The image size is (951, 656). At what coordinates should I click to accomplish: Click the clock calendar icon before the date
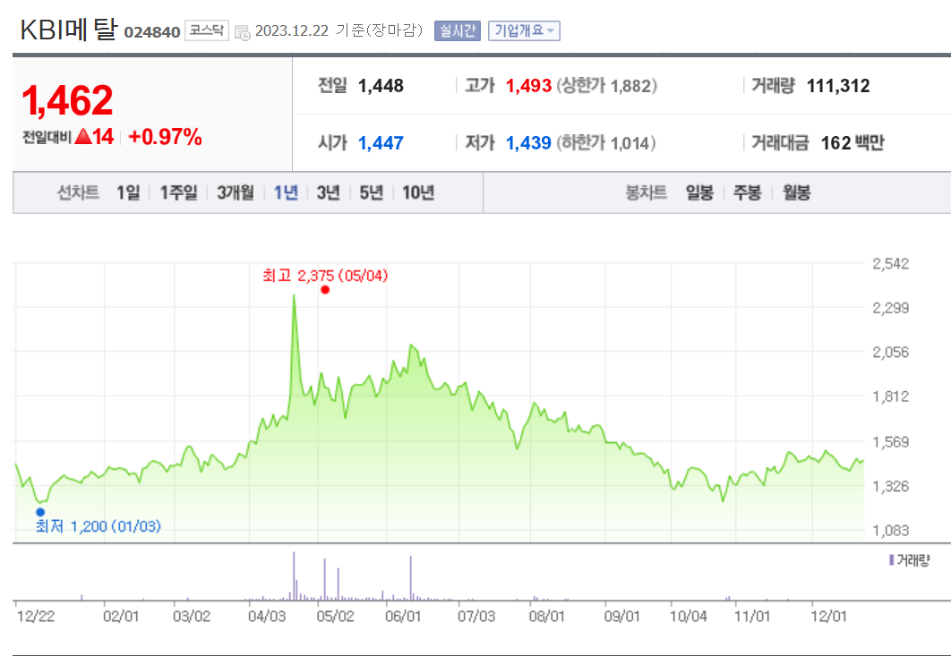coord(242,33)
